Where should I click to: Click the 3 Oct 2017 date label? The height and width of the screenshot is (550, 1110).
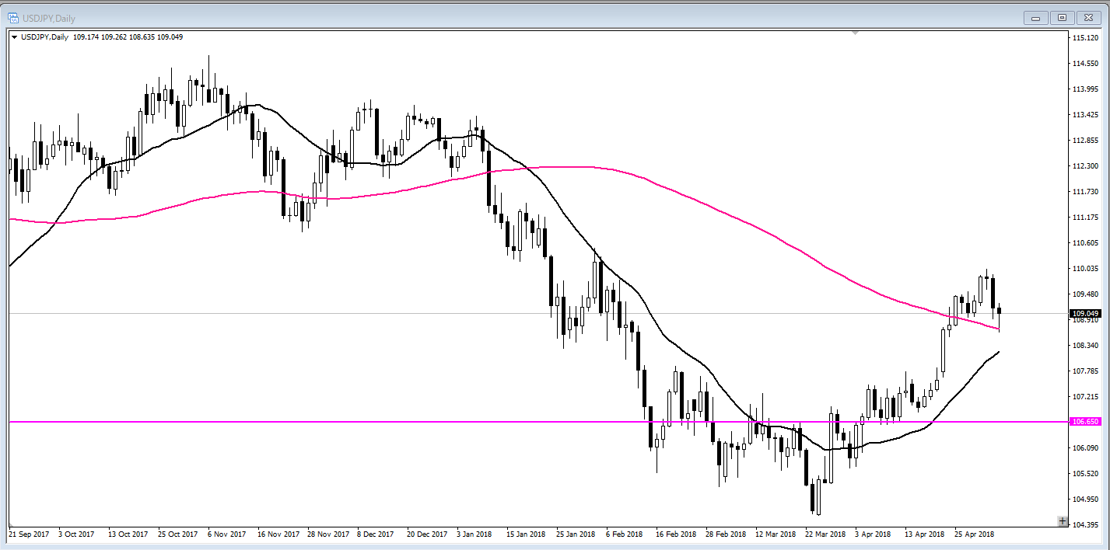[77, 534]
